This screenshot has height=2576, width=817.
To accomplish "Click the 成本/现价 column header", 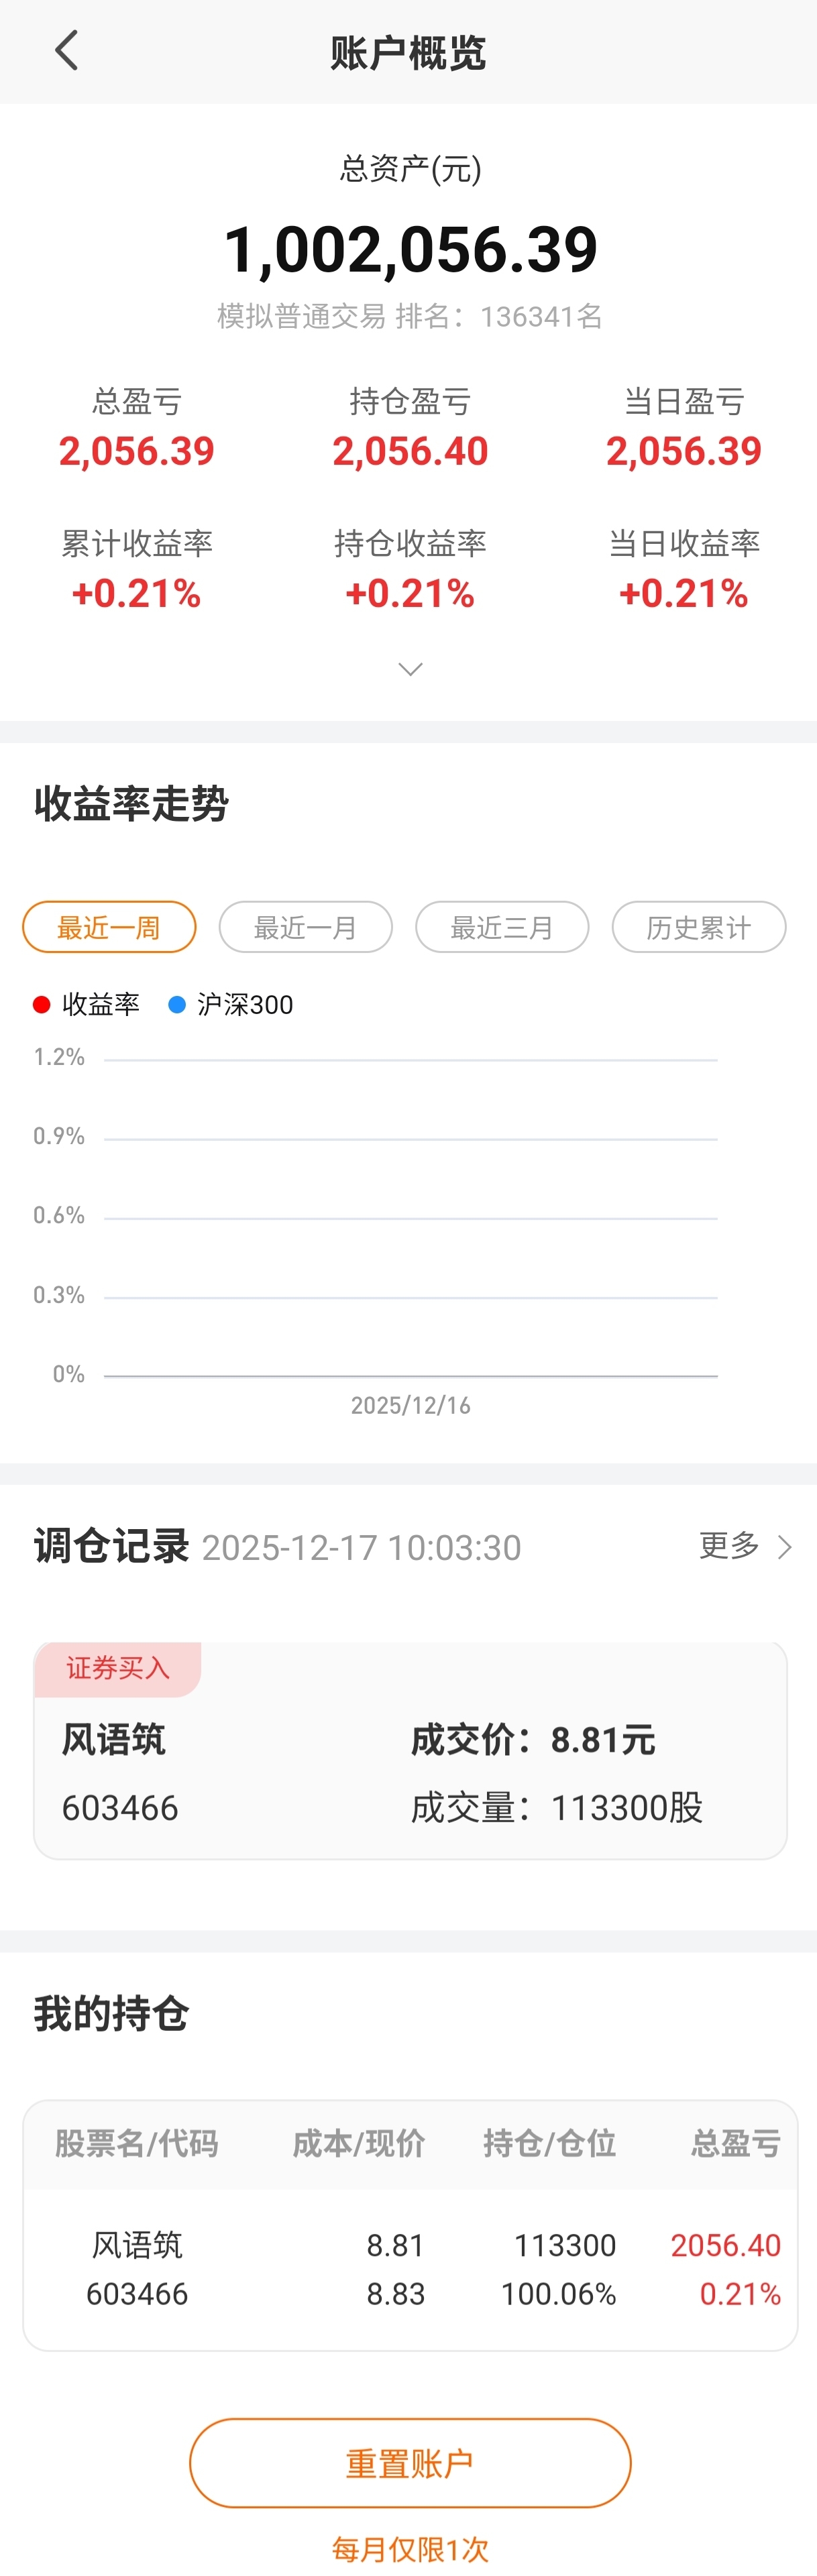I will coord(358,2143).
